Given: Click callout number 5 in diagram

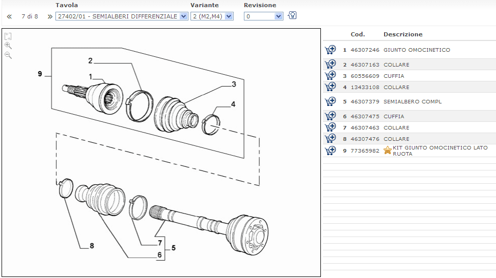Looking at the screenshot, I should tap(174, 248).
